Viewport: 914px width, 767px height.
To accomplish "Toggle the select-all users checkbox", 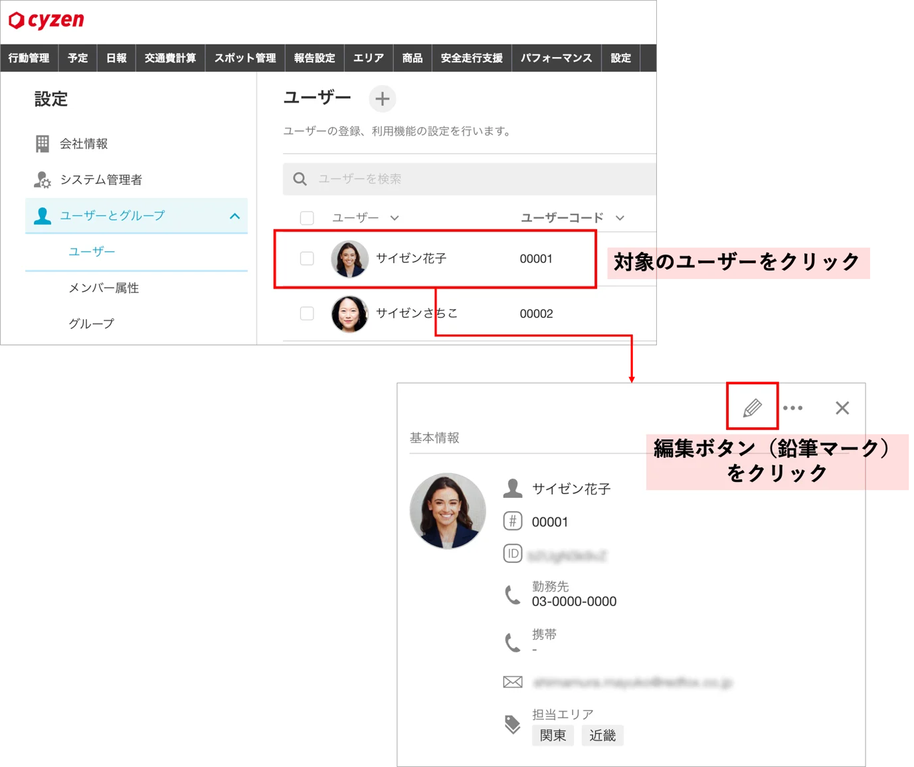I will (x=307, y=218).
